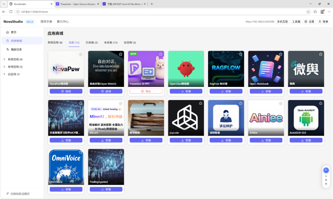Switch to 系统应用 (4) tab
The width and height of the screenshot is (333, 199).
(x=55, y=43)
